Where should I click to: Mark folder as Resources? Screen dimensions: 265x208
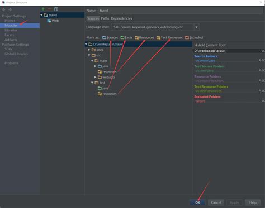tap(144, 38)
